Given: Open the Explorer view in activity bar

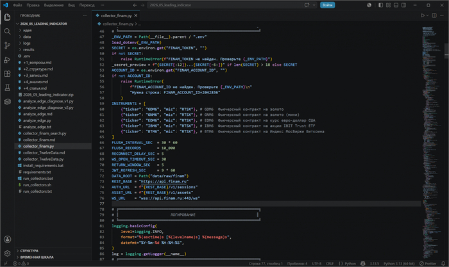Looking at the screenshot, I should tap(7, 17).
